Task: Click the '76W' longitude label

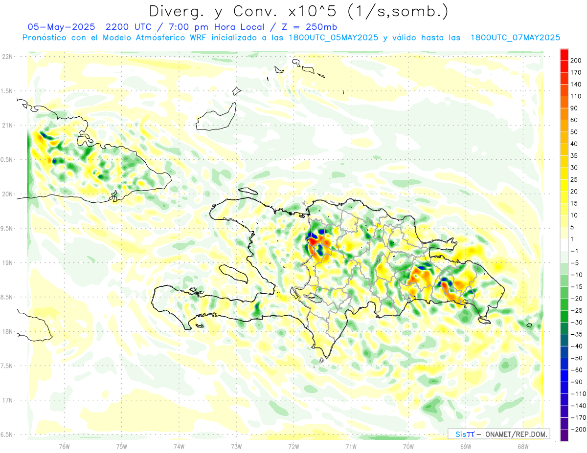Action: 64,447
